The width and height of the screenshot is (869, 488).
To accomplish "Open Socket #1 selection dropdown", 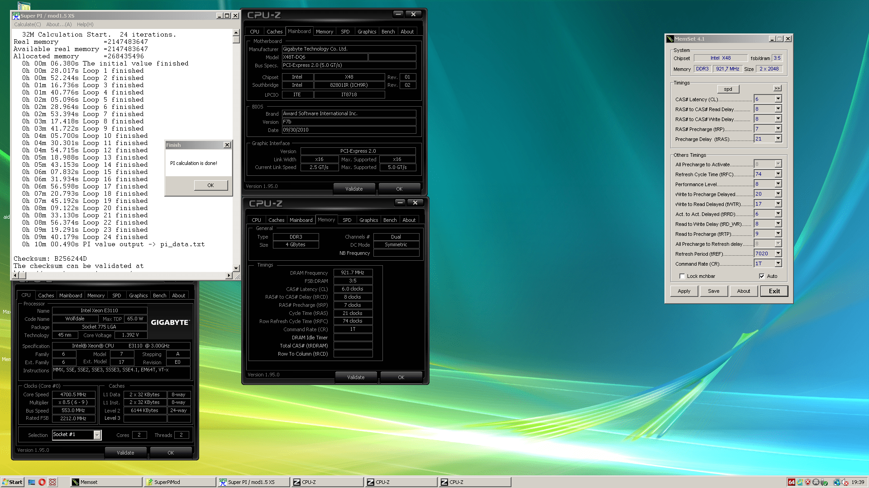I will click(x=97, y=435).
